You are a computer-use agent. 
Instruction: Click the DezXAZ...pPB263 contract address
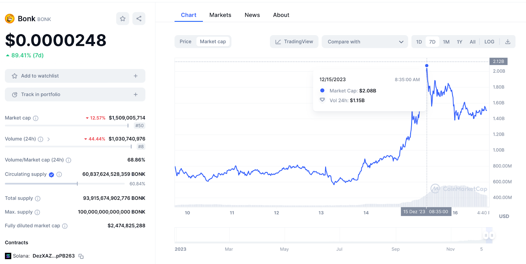click(54, 256)
